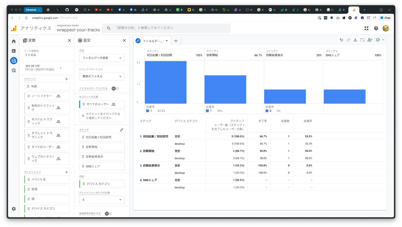Select the ウェブのトラフィック segment
This screenshot has width=402, height=227.
coord(47,159)
